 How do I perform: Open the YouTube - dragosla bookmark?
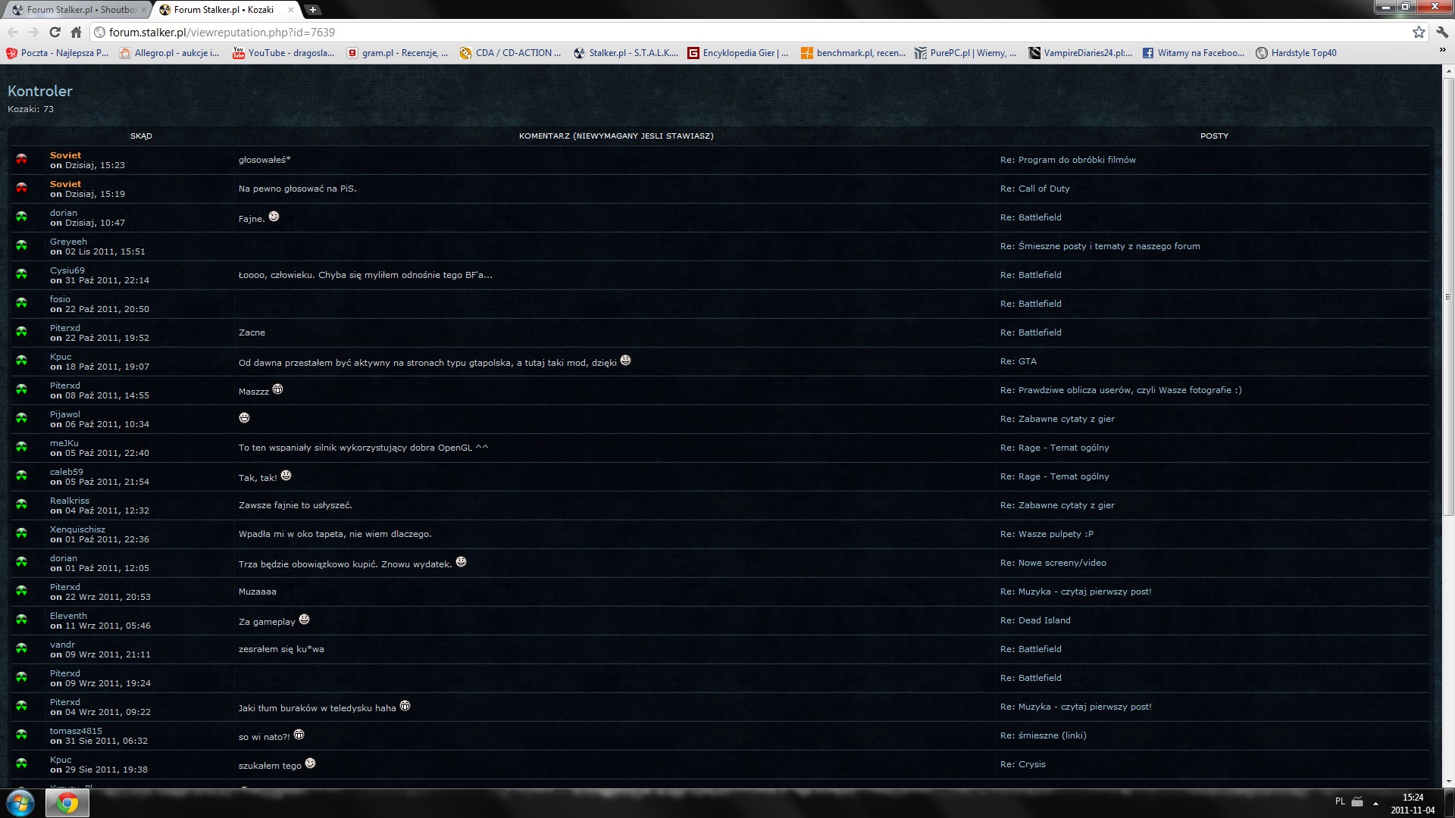click(283, 53)
